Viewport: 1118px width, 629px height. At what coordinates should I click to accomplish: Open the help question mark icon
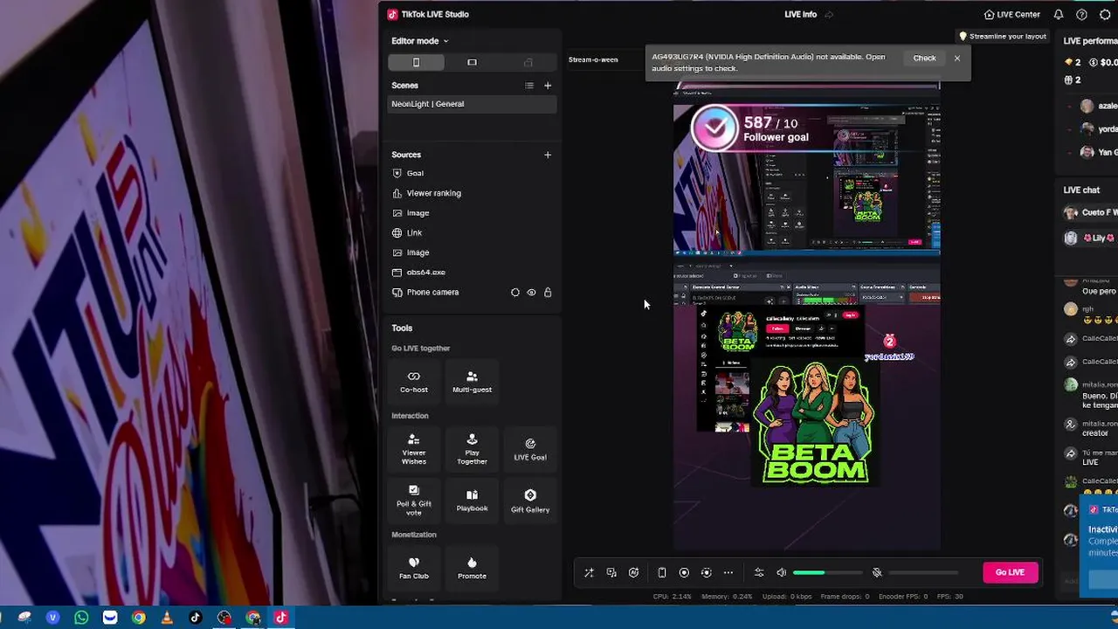(1081, 14)
